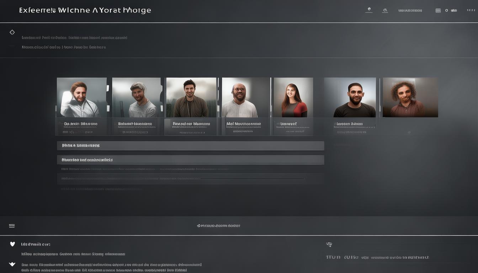
Task: Open the hamburger menu in the bottom bar
Action: click(x=12, y=226)
